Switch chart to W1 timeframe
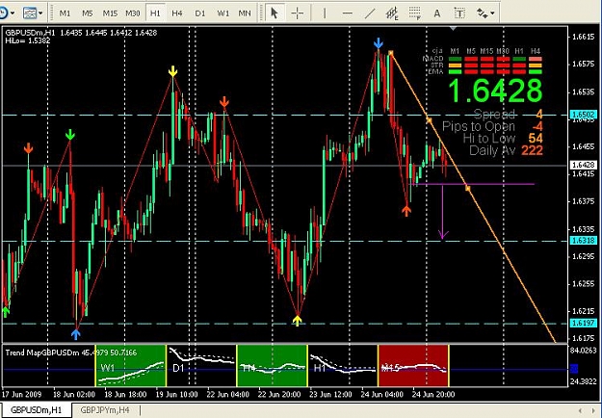Viewport: 602px width, 418px height. click(x=223, y=13)
